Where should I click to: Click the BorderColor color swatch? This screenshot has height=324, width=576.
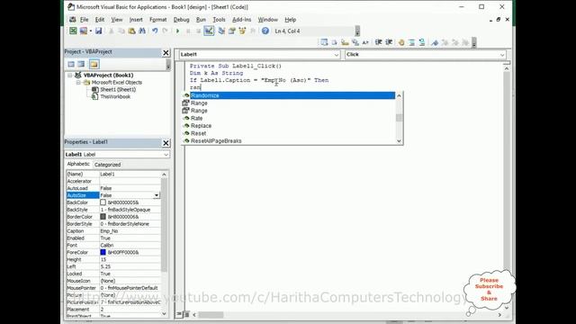click(103, 217)
